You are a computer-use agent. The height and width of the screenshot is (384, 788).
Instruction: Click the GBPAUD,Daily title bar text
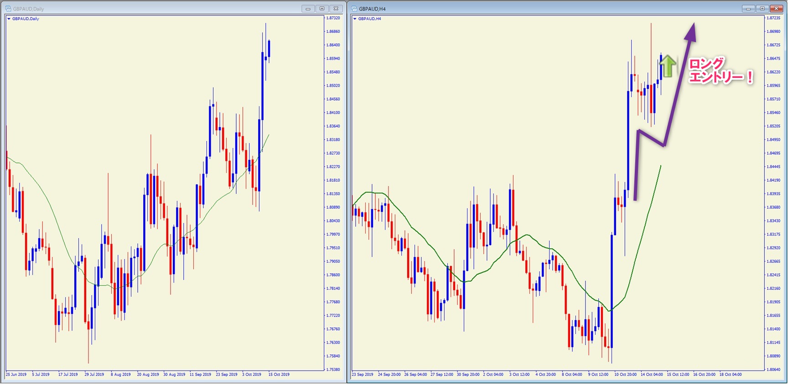point(28,9)
